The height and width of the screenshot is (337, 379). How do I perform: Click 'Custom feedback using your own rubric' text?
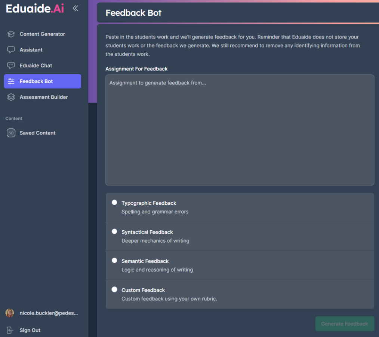[169, 299]
